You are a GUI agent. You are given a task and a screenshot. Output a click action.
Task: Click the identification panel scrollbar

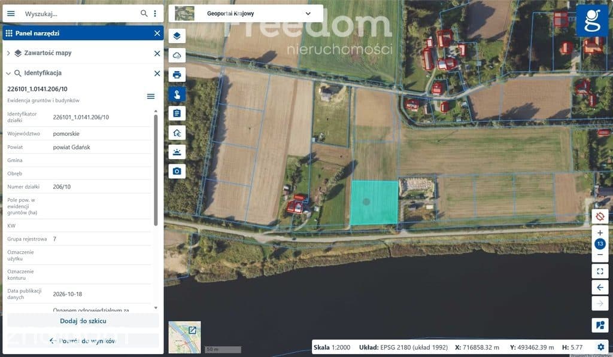[x=156, y=170]
